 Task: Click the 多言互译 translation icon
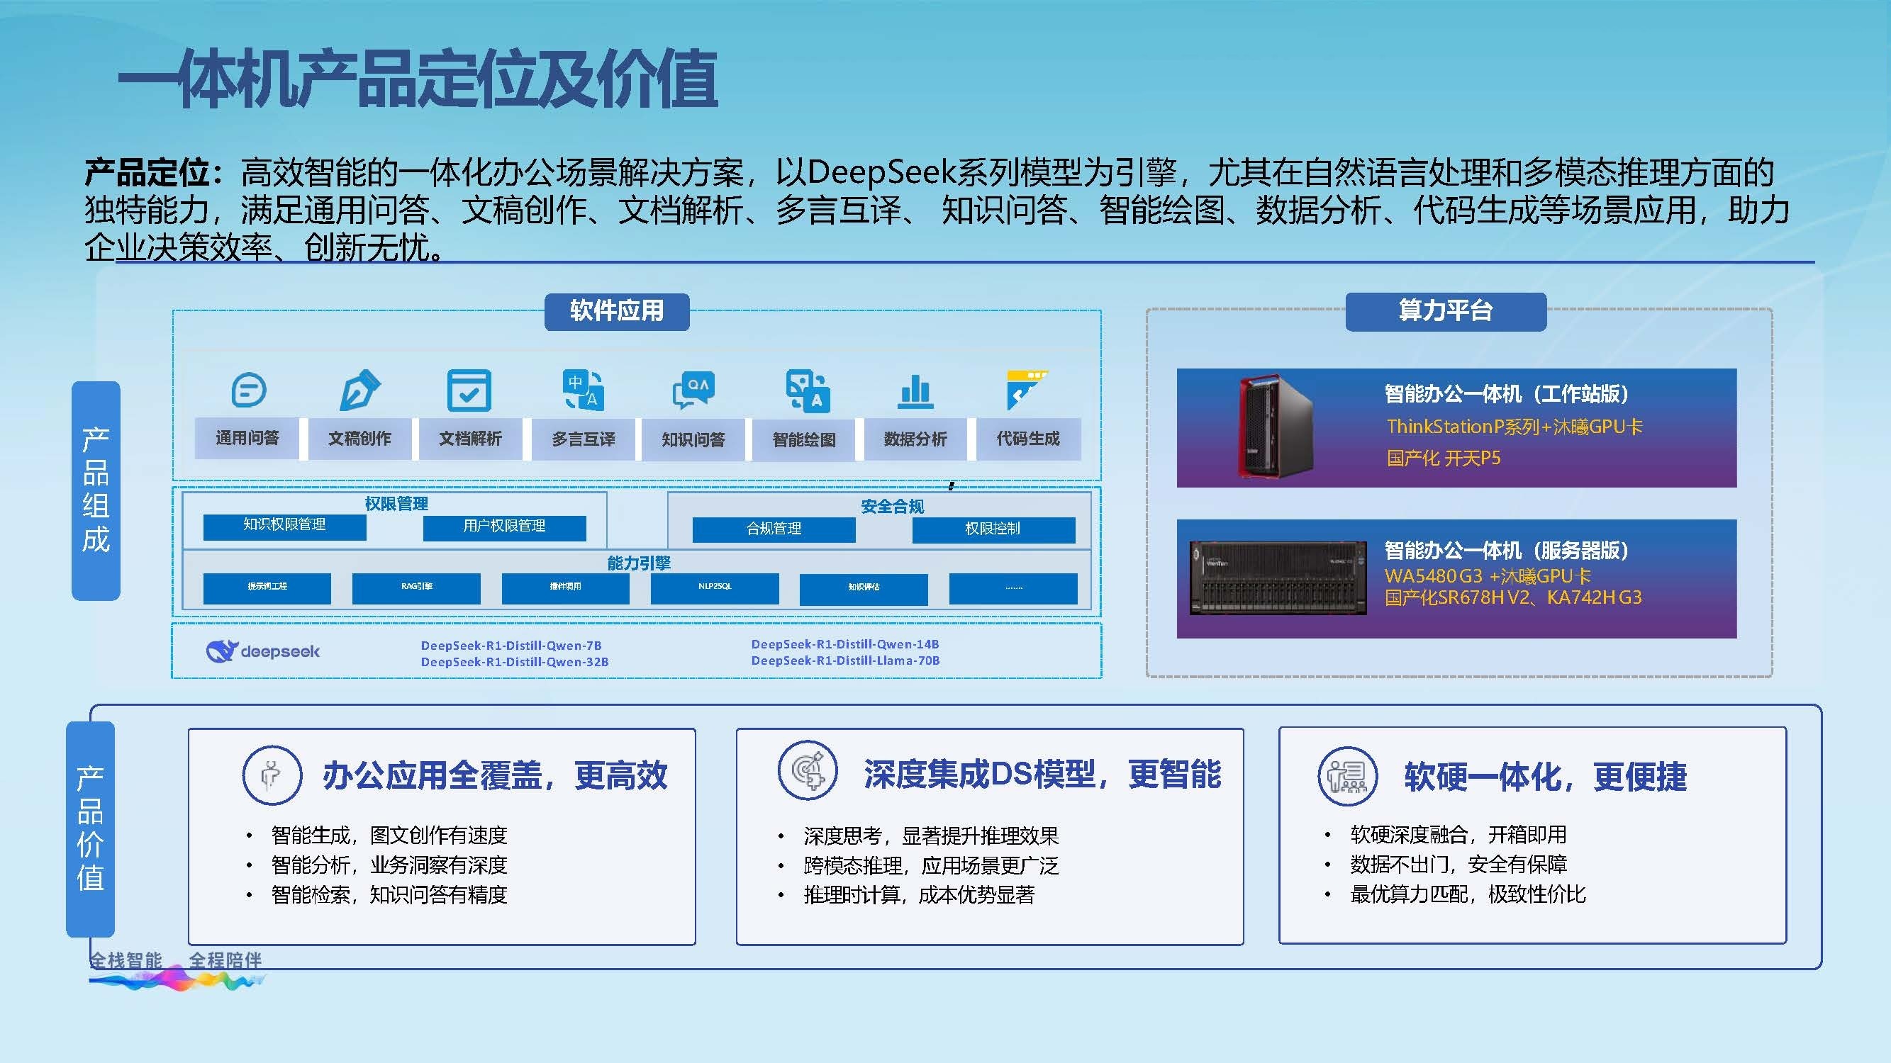pos(583,390)
